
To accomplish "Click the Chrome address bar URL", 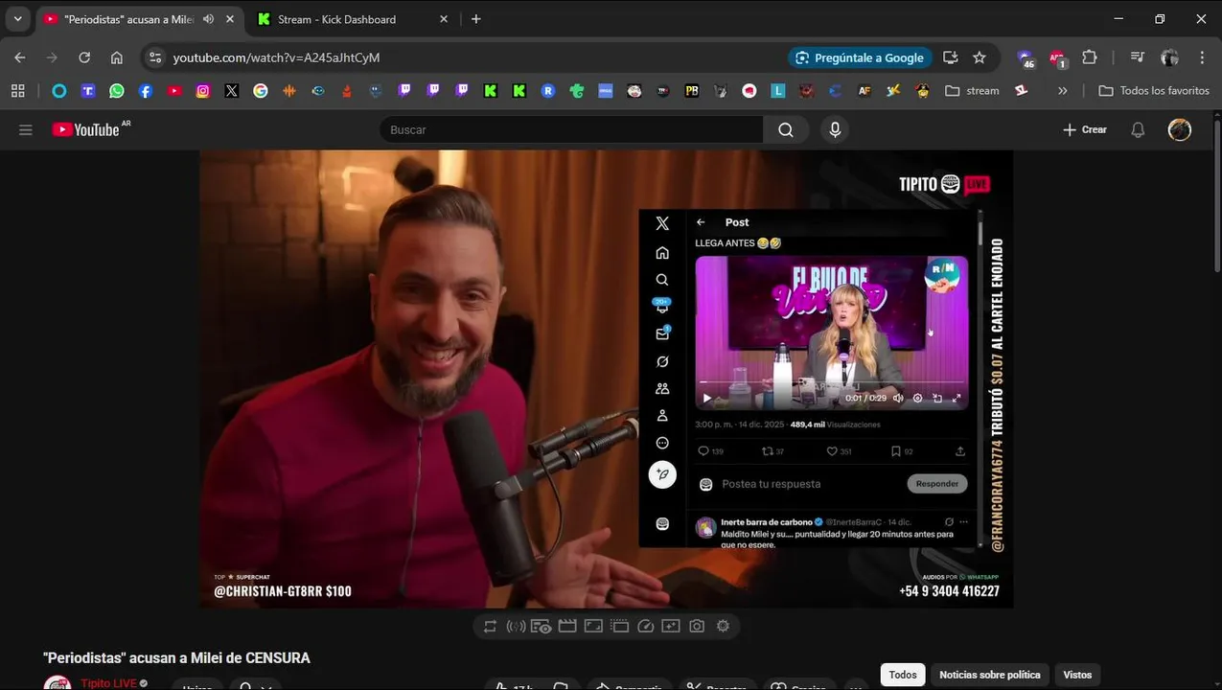I will [x=276, y=57].
